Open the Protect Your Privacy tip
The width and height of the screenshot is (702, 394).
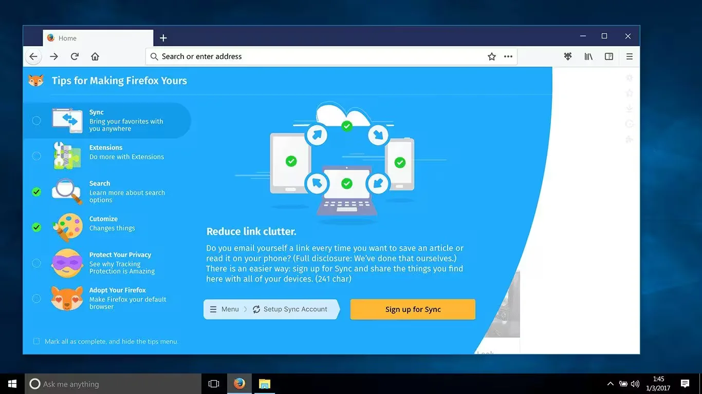pyautogui.click(x=107, y=263)
